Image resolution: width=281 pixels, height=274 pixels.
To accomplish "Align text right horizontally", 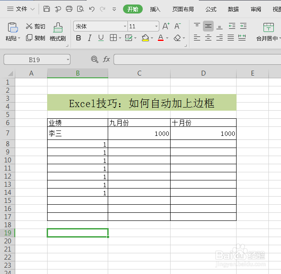I will pos(220,38).
